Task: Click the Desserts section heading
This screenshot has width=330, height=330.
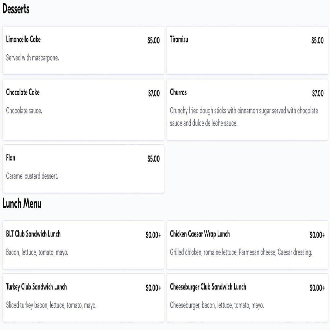Action: point(16,9)
